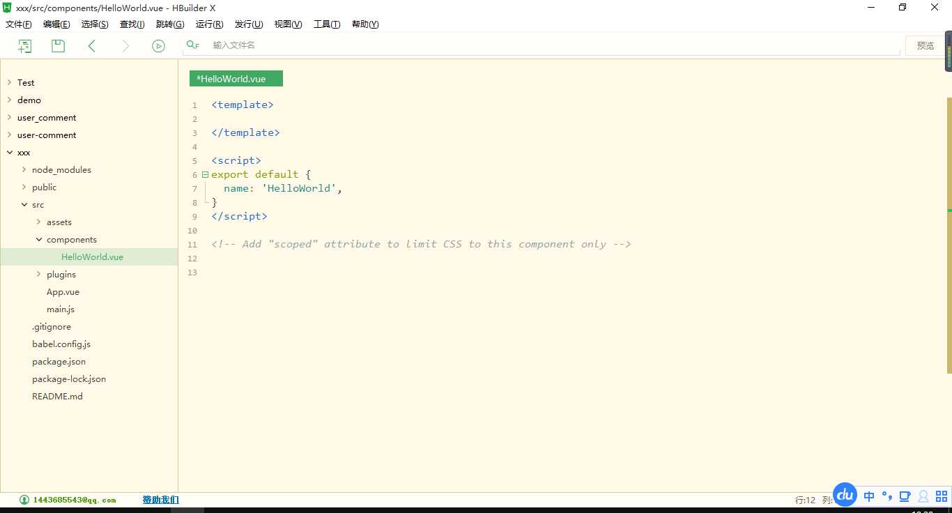Click the scoped attribute comment line

(x=421, y=244)
